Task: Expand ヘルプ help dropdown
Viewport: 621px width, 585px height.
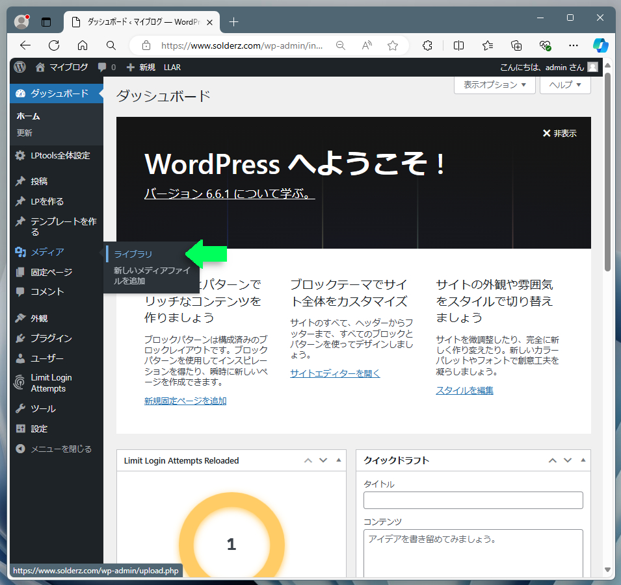Action: 565,84
